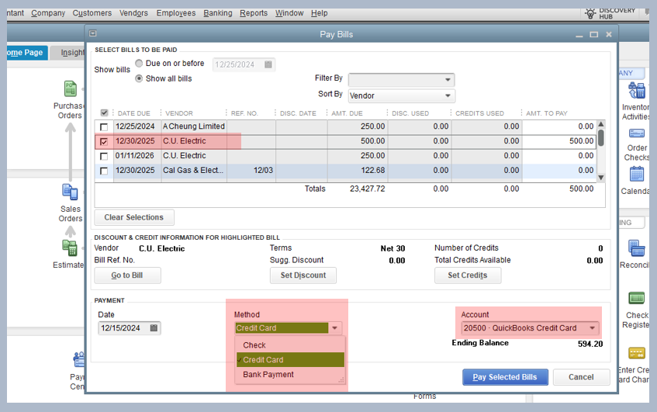The image size is (657, 412).
Task: Sort by the DATE DUE column header
Action: (133, 113)
